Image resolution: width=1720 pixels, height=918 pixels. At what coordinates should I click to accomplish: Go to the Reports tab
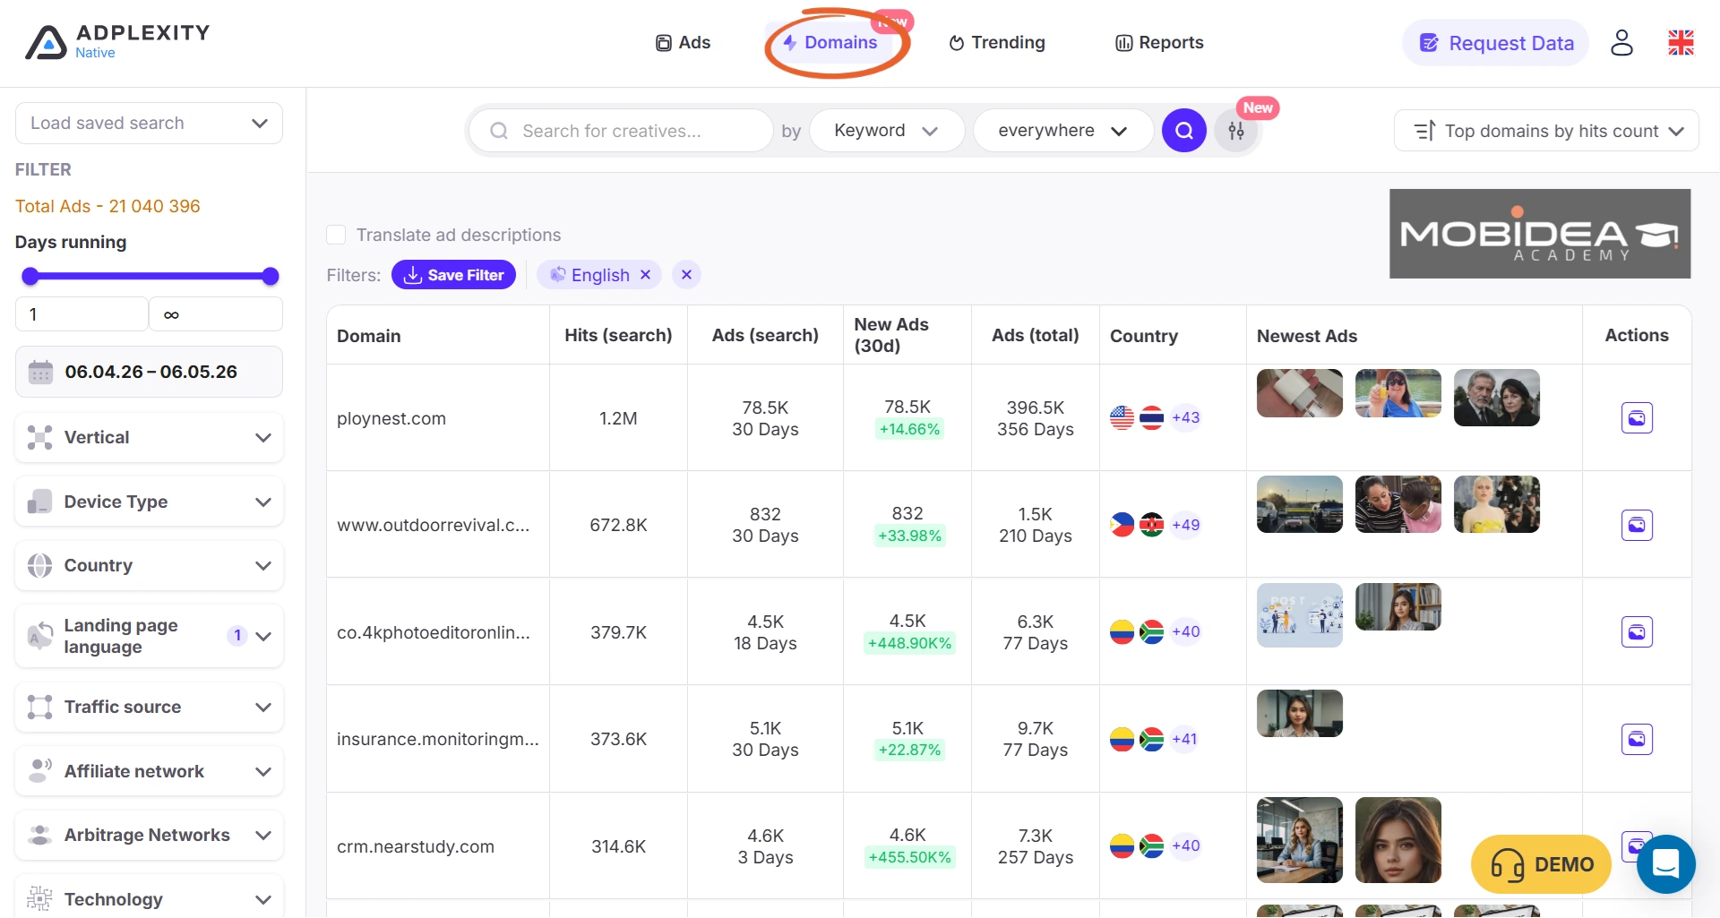tap(1159, 42)
